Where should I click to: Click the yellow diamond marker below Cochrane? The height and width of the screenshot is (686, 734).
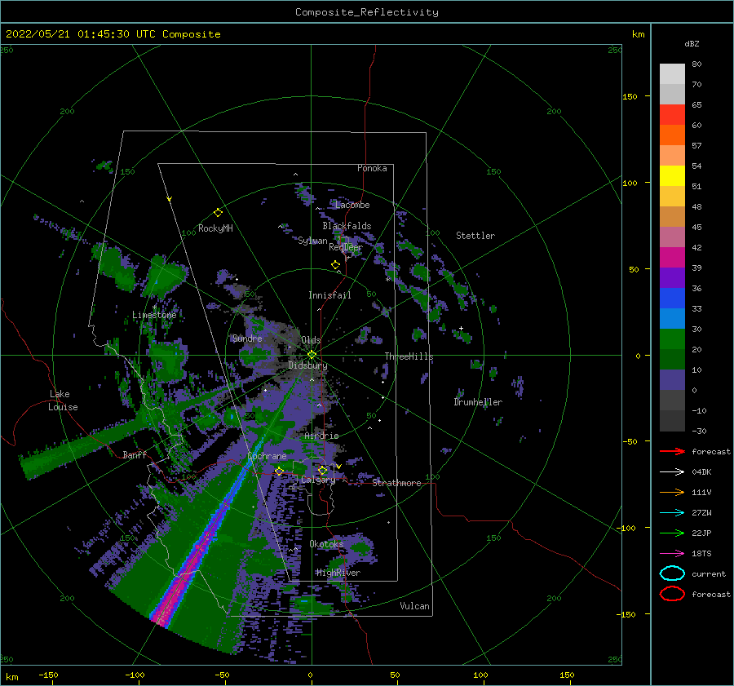pos(279,471)
